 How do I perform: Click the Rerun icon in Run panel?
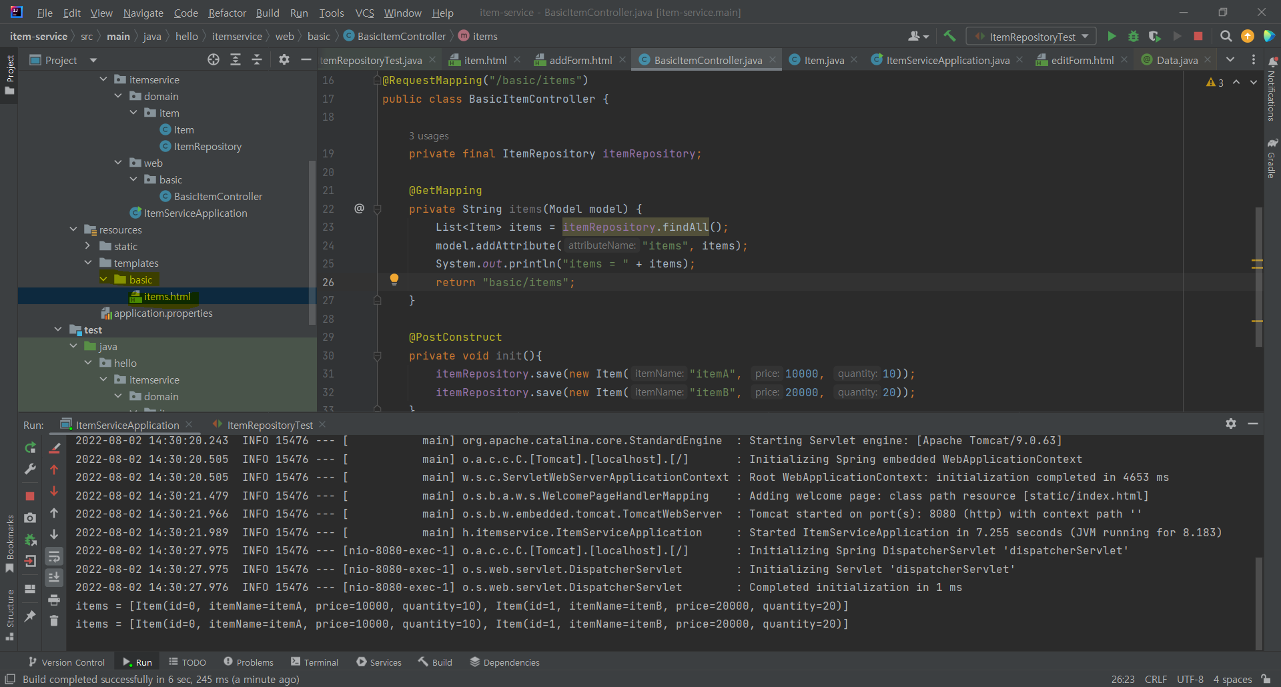[x=30, y=448]
